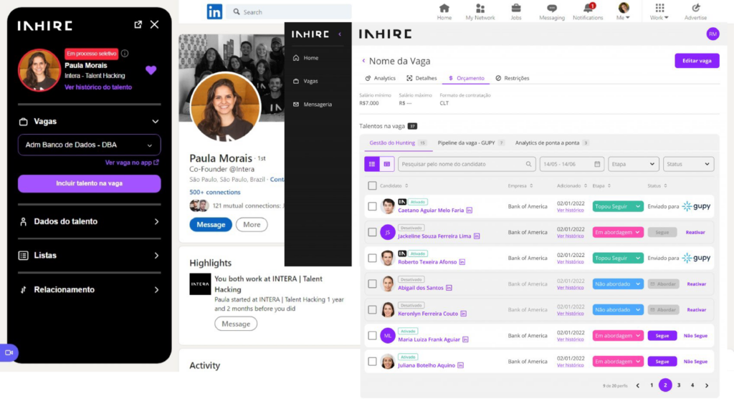Screen dimensions: 734x406
Task: Go to next page arrow in pagination
Action: (x=707, y=385)
